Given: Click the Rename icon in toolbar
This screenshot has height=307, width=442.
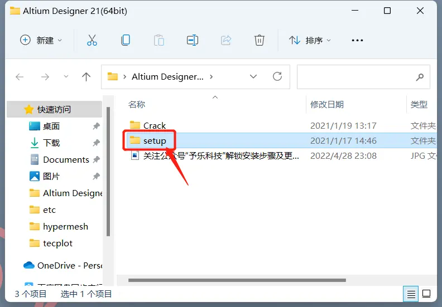Looking at the screenshot, I should tap(193, 40).
